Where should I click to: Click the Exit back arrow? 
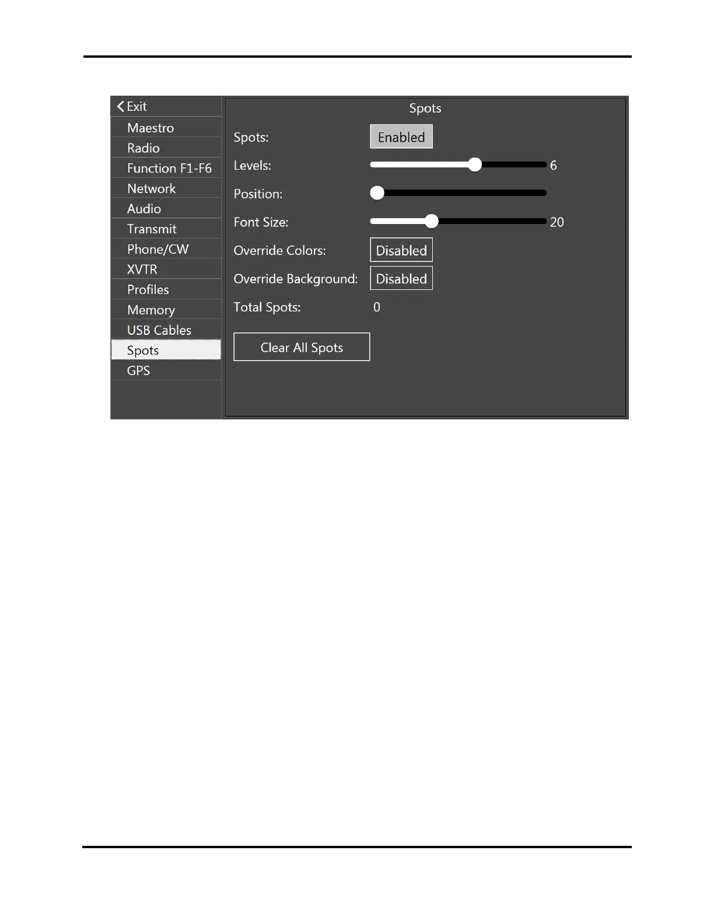click(x=121, y=106)
